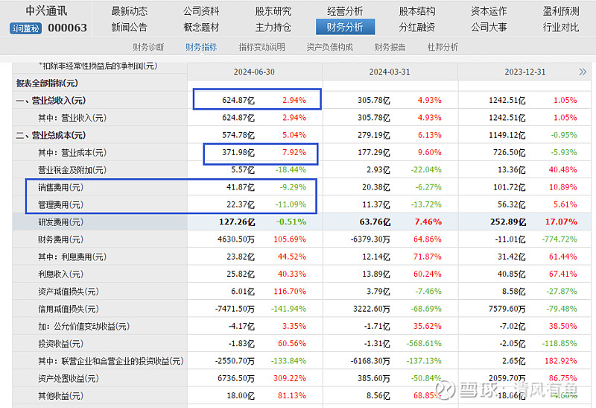
Task: Select the 信用减值损失(元) row label
Action: [x=69, y=309]
